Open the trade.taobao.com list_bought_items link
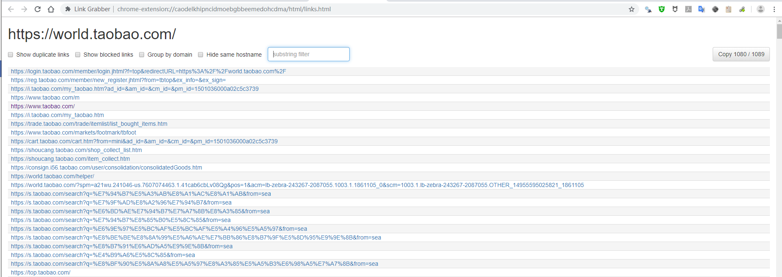The width and height of the screenshot is (782, 277). [x=89, y=124]
